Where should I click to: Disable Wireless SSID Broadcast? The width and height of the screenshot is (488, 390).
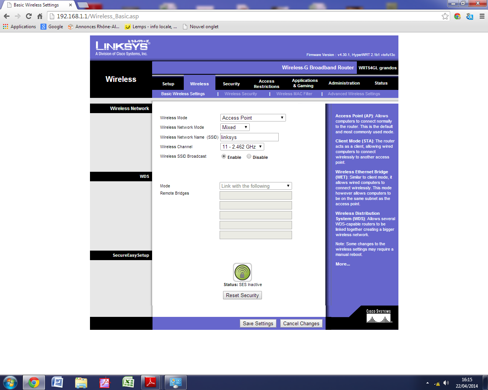pos(249,157)
